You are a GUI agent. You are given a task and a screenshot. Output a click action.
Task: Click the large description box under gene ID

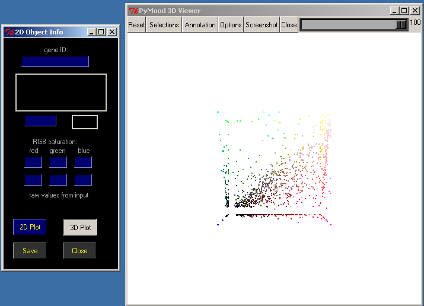61,93
